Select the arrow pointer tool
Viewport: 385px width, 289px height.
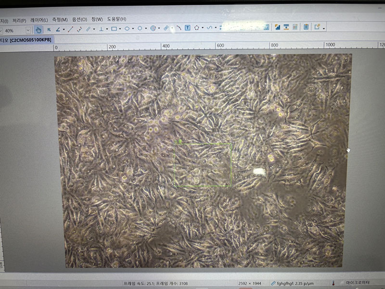pos(49,29)
